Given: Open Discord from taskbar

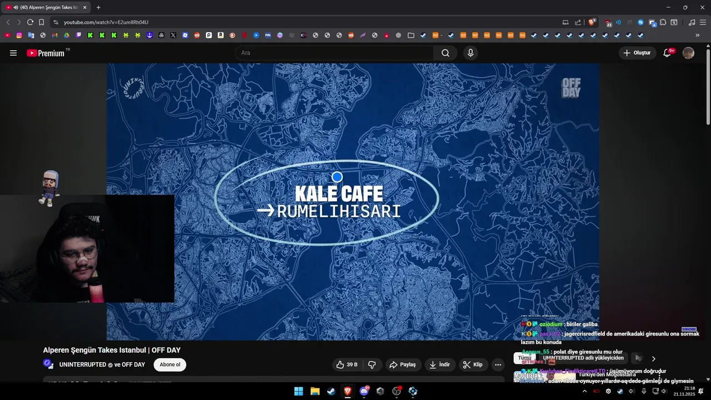Looking at the screenshot, I should point(364,391).
